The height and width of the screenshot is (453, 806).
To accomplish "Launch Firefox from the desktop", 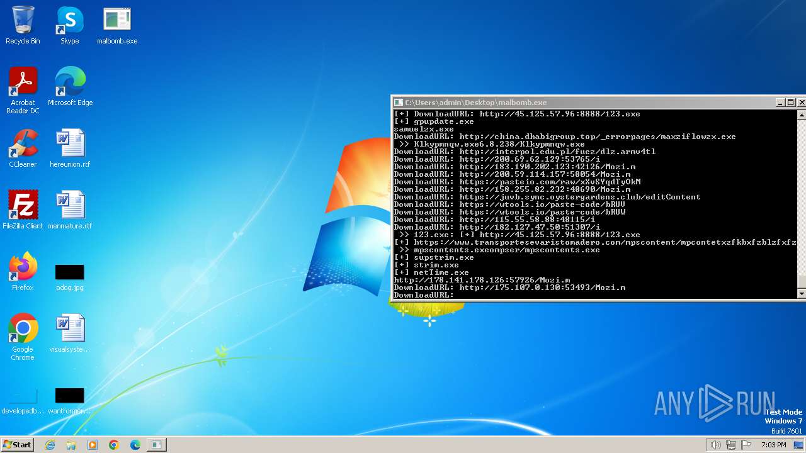I will (23, 272).
